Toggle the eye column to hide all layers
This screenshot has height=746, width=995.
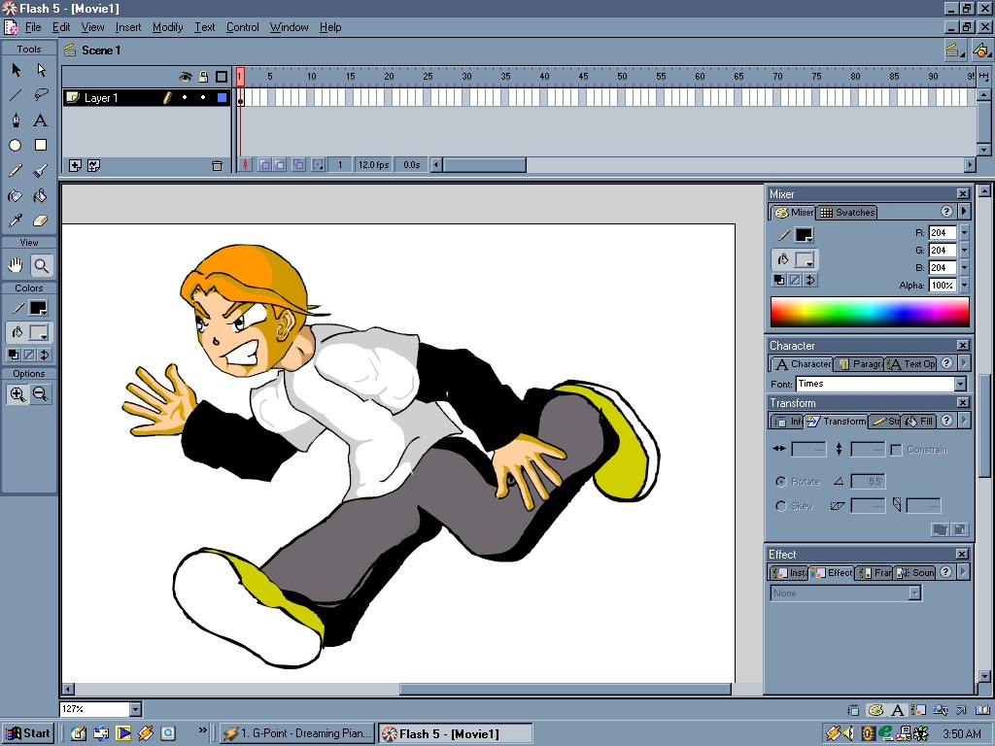point(185,77)
